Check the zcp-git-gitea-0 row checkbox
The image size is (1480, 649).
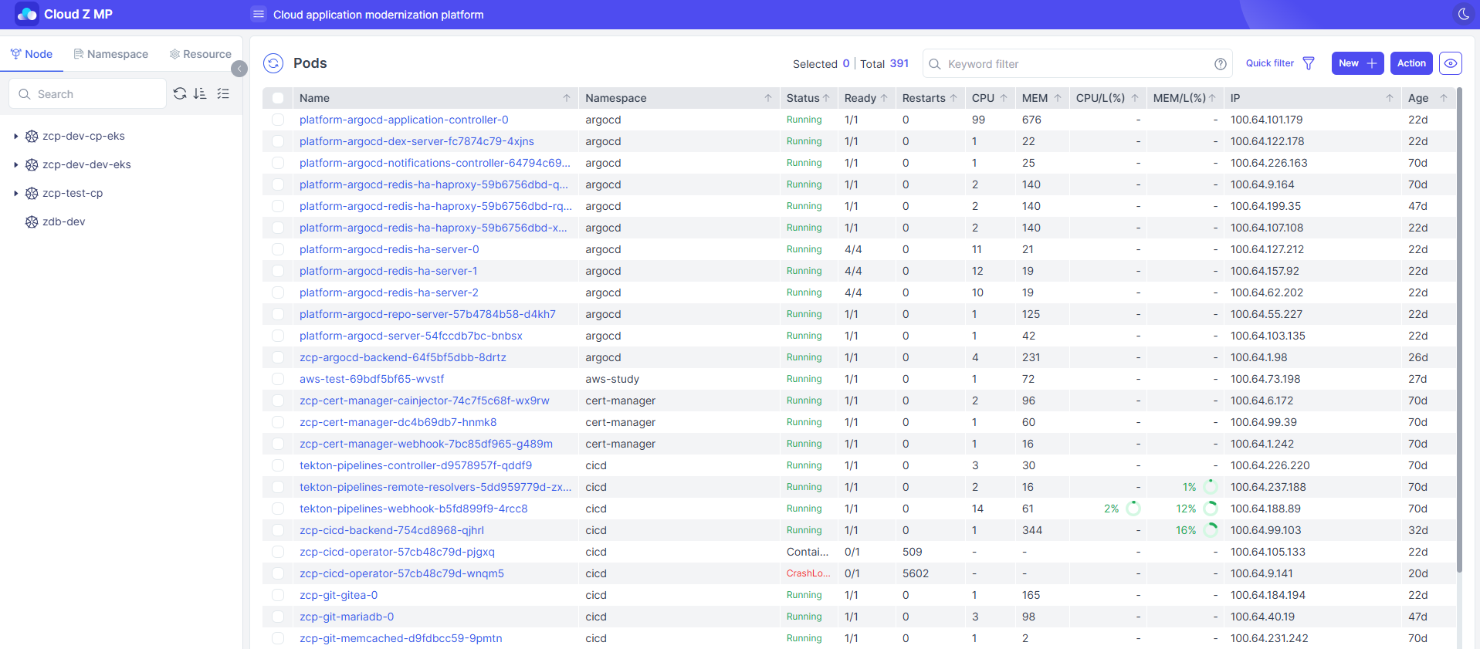[x=278, y=595]
